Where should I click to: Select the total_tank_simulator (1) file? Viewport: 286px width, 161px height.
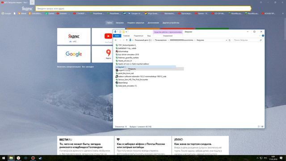coord(127,86)
